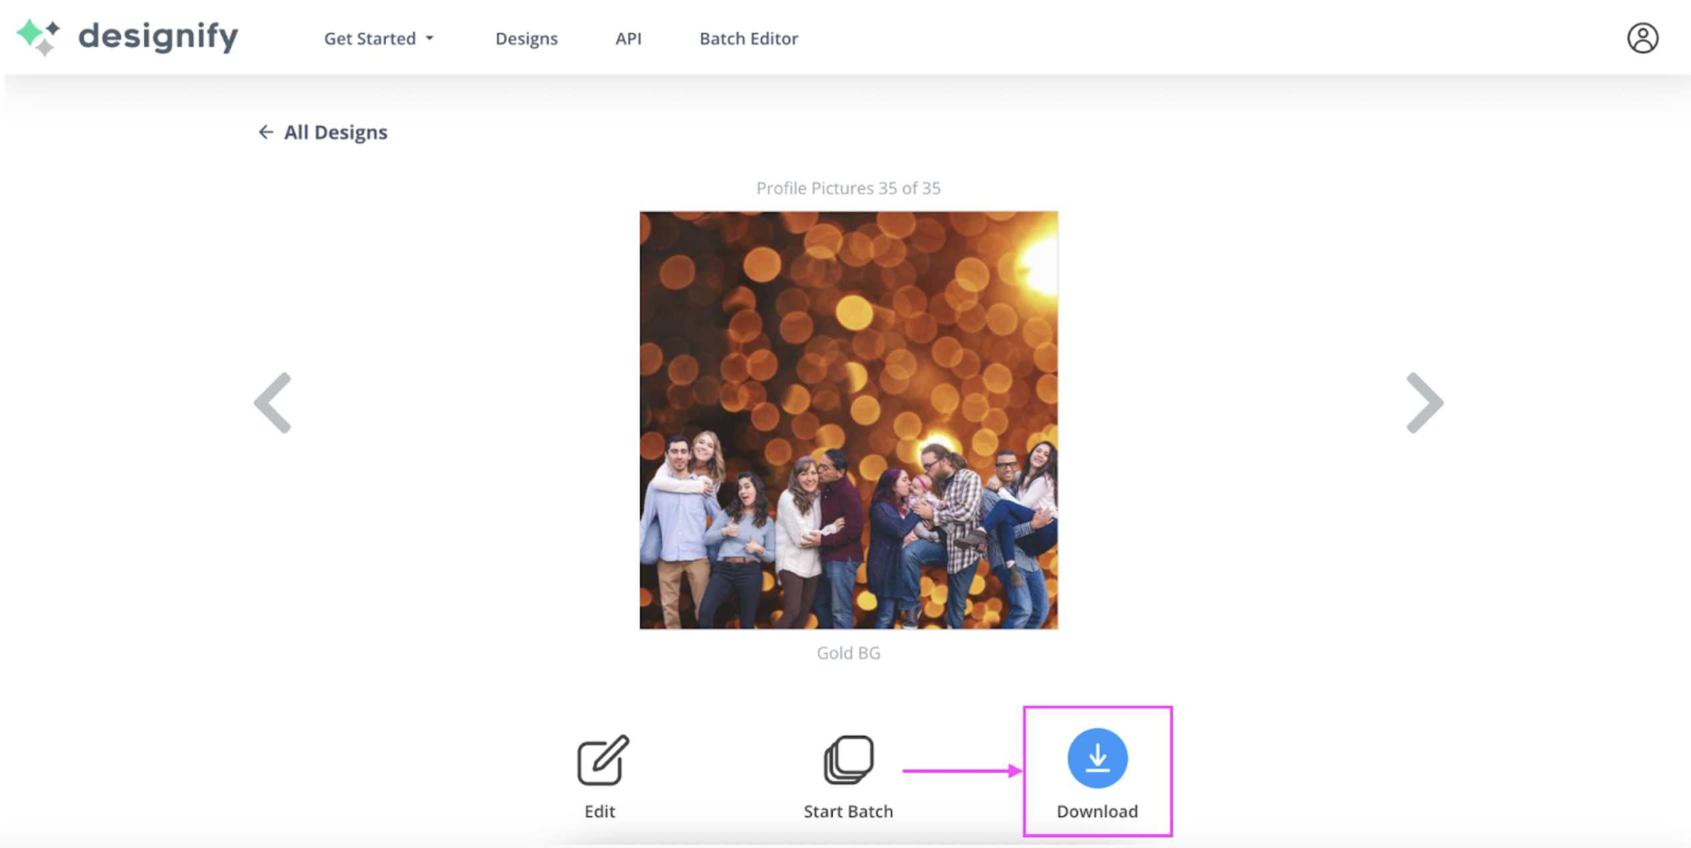Screen dimensions: 1691x848
Task: Expand the Get Started dropdown menu
Action: [379, 39]
